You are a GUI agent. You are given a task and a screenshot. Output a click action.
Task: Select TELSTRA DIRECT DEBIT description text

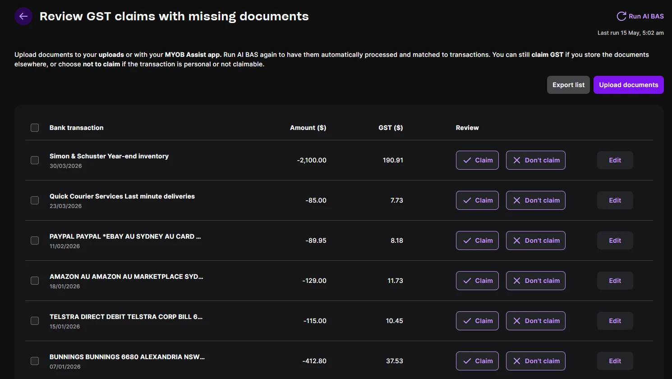pyautogui.click(x=126, y=317)
